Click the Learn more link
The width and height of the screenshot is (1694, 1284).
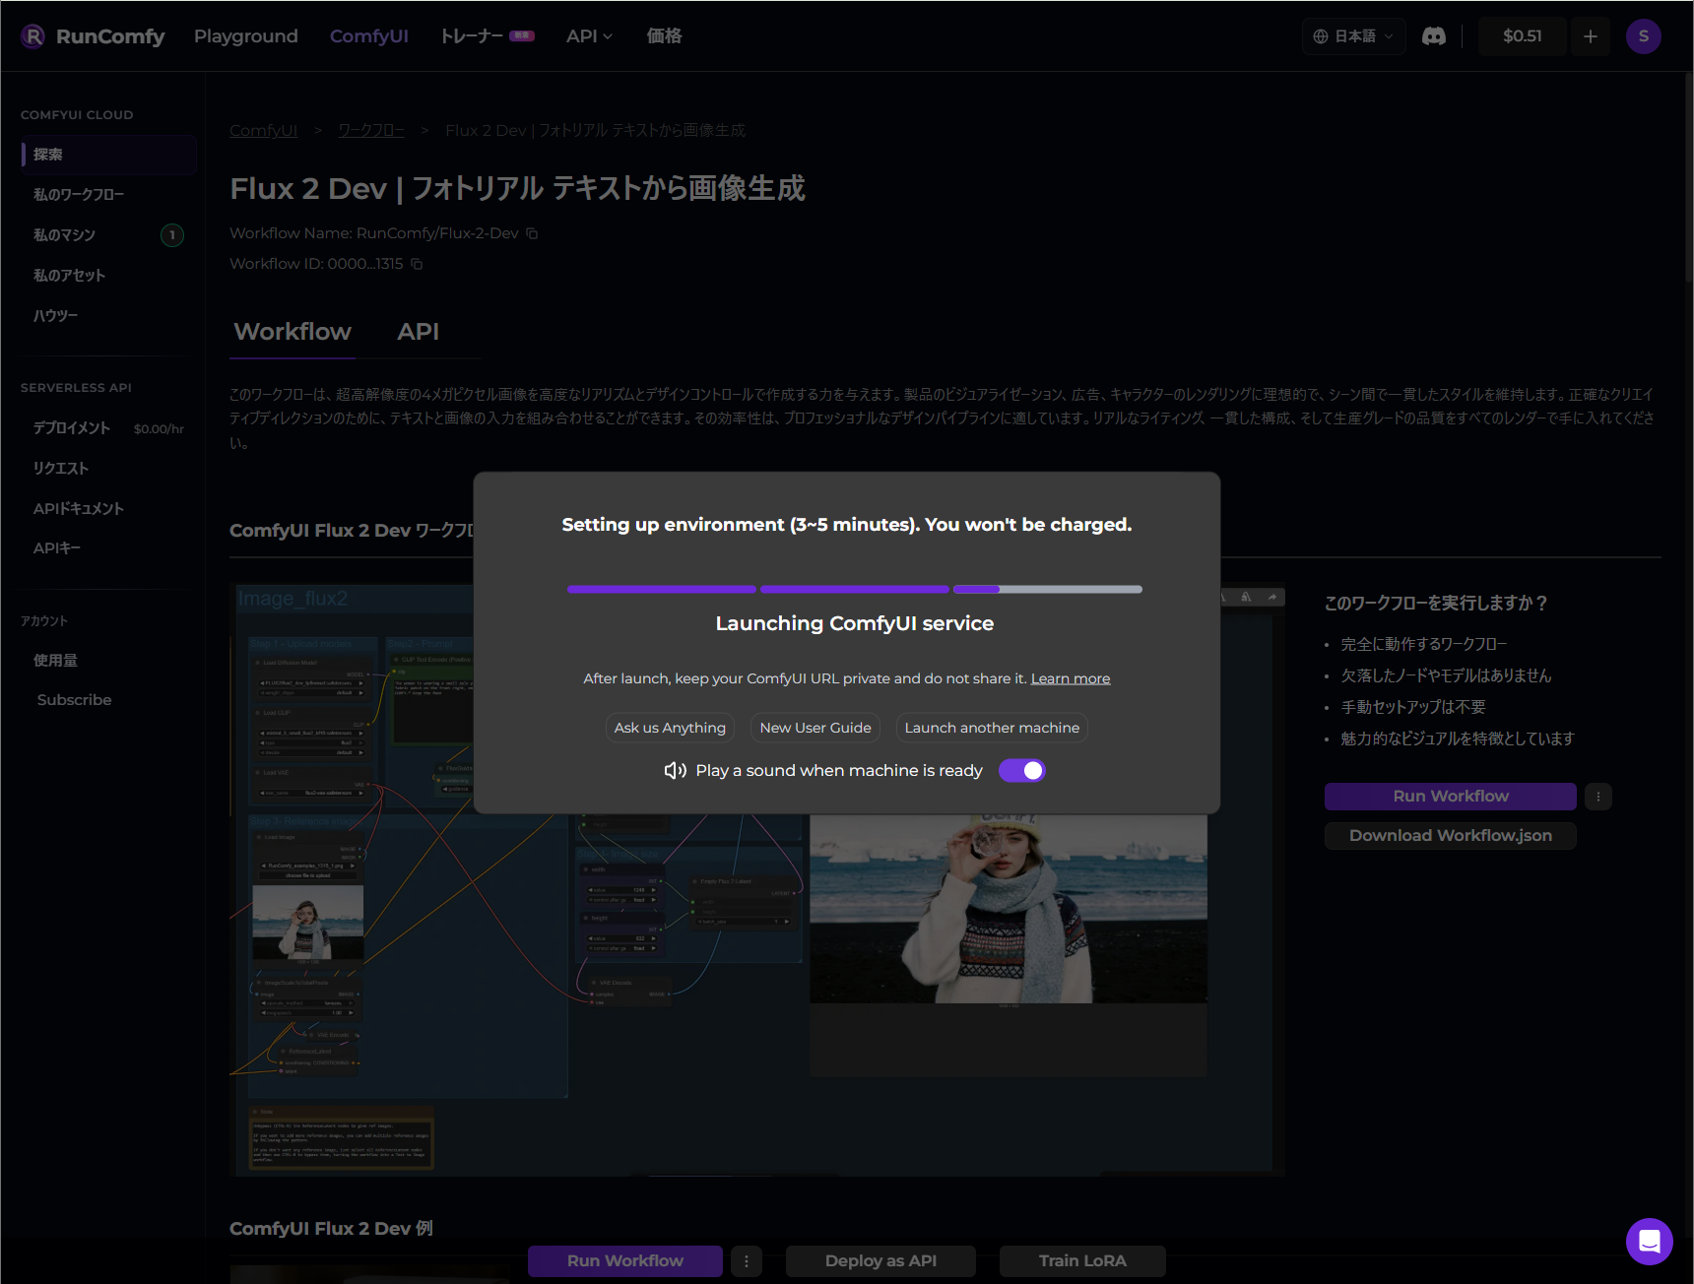[x=1070, y=678]
